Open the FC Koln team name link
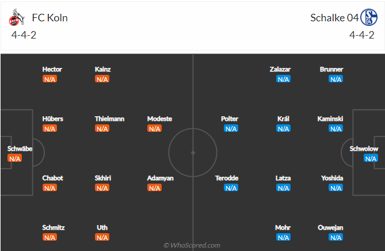 pyautogui.click(x=50, y=18)
